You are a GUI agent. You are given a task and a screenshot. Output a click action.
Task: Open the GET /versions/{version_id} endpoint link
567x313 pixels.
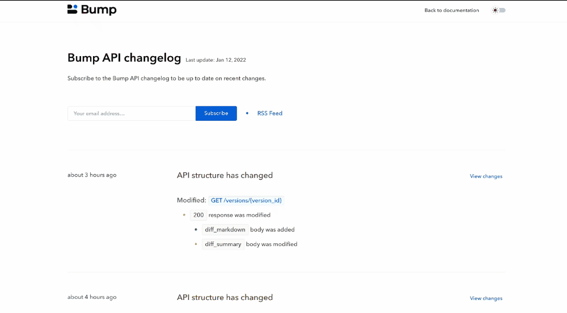click(246, 200)
